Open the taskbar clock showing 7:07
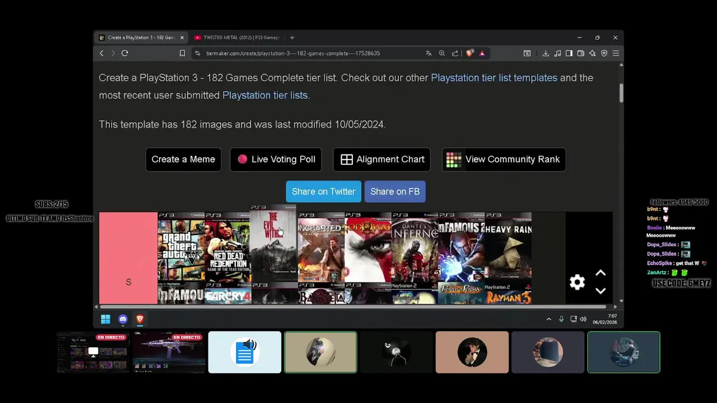The image size is (717, 403). (x=604, y=319)
